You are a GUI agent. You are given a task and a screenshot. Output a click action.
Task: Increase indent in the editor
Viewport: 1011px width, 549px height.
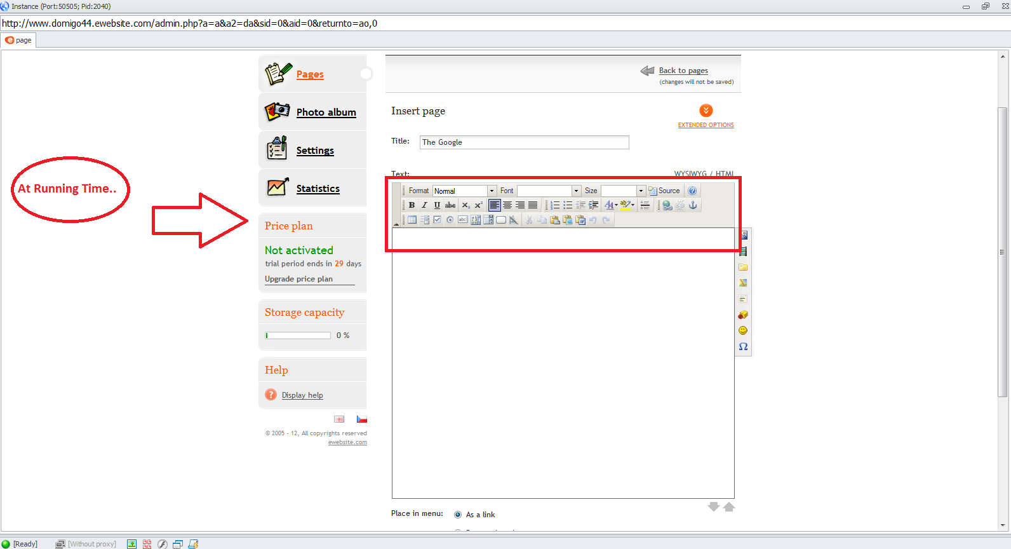tap(593, 205)
